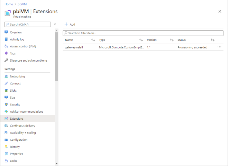Click the sidebar scrollbar up arrow
Viewport: 228px width, 166px height.
[56, 30]
